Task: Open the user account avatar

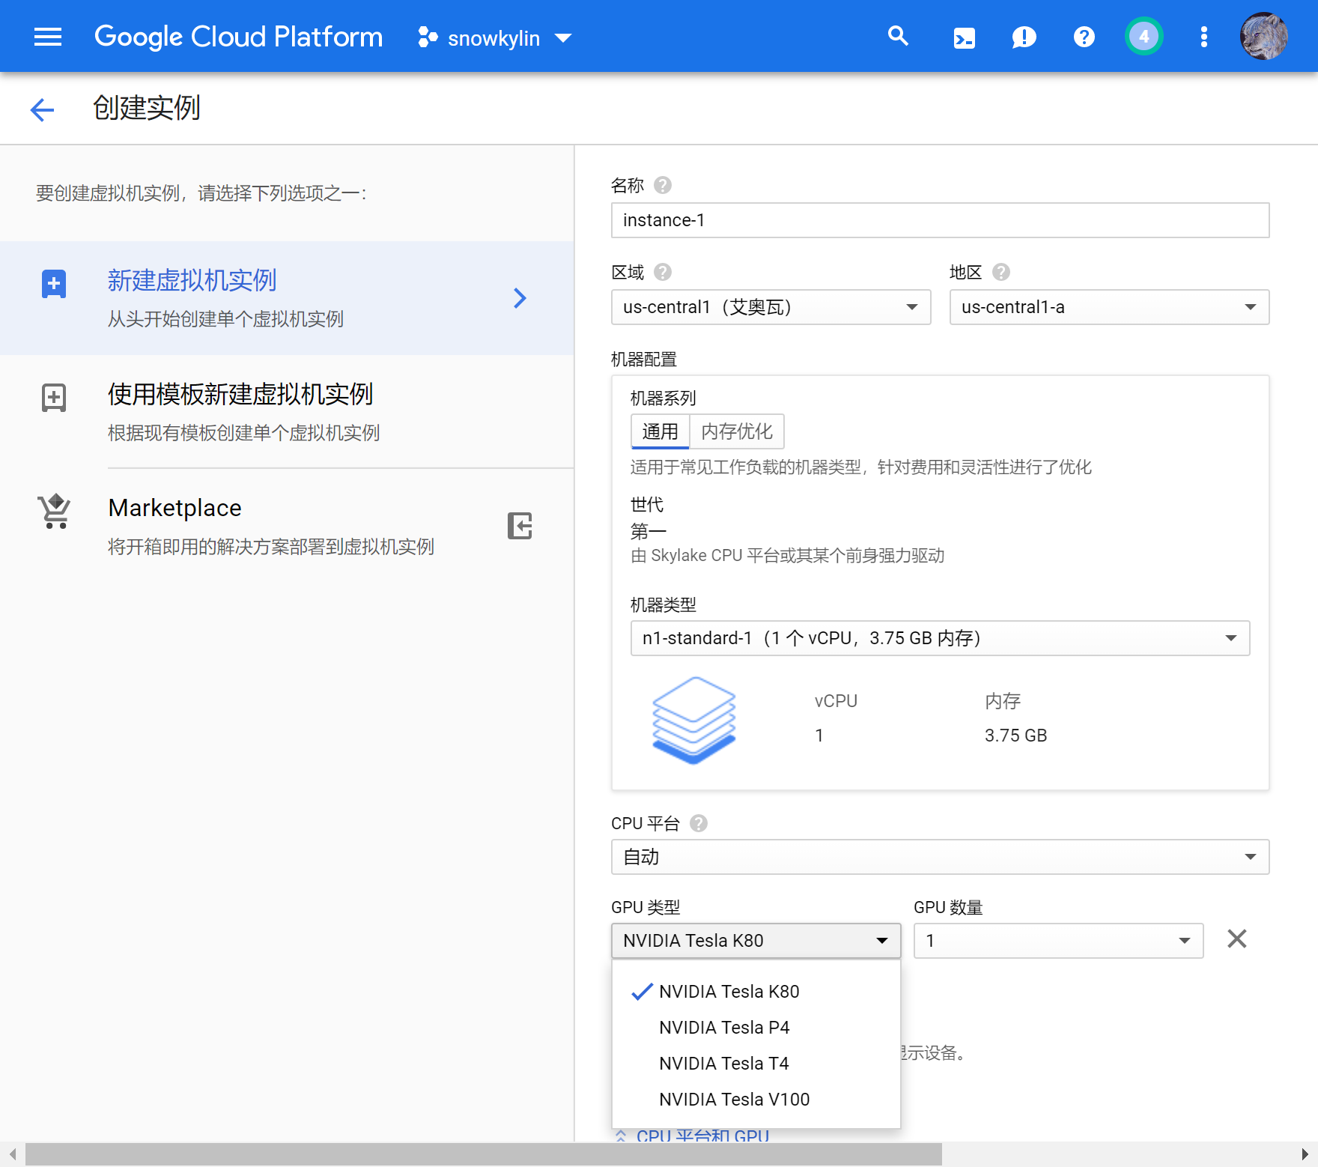Action: 1263,36
